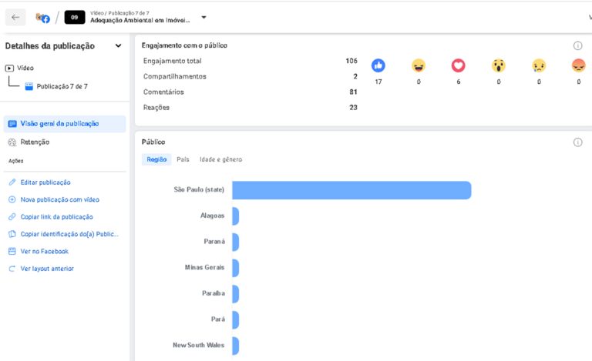Screen dimensions: 592x361
Task: Open info icon for Engajamento com o público
Action: [577, 45]
